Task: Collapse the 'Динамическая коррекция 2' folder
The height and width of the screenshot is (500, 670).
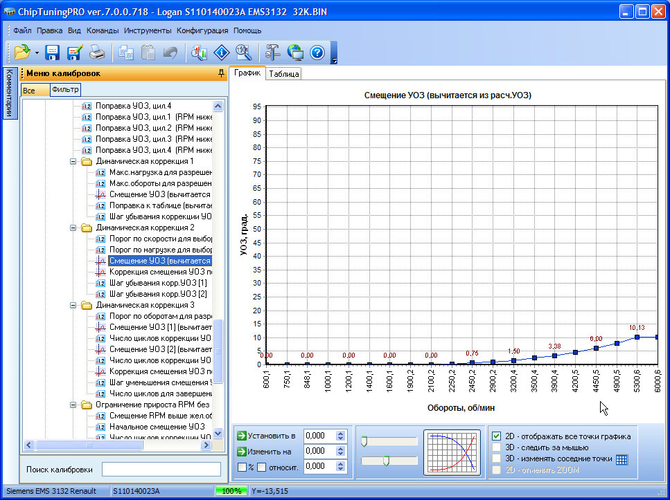Action: click(74, 228)
